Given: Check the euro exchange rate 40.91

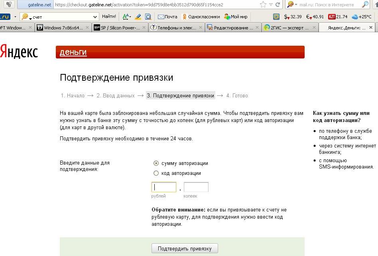Looking at the screenshot, I should pyautogui.click(x=315, y=17).
